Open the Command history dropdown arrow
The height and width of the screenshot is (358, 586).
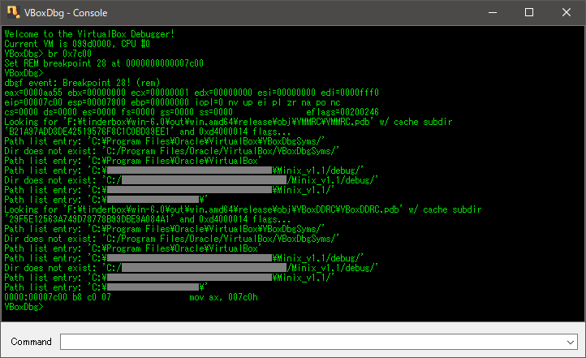571,342
